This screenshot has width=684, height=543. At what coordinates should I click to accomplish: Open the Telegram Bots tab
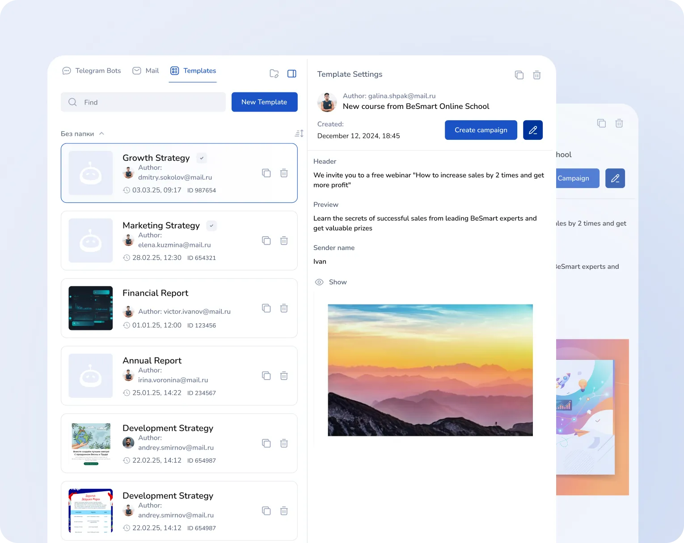tap(91, 71)
